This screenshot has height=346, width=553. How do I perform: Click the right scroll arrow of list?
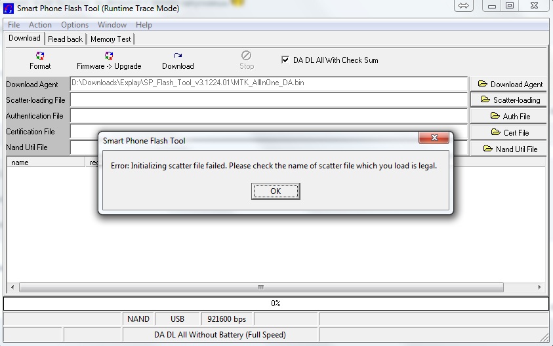540,288
